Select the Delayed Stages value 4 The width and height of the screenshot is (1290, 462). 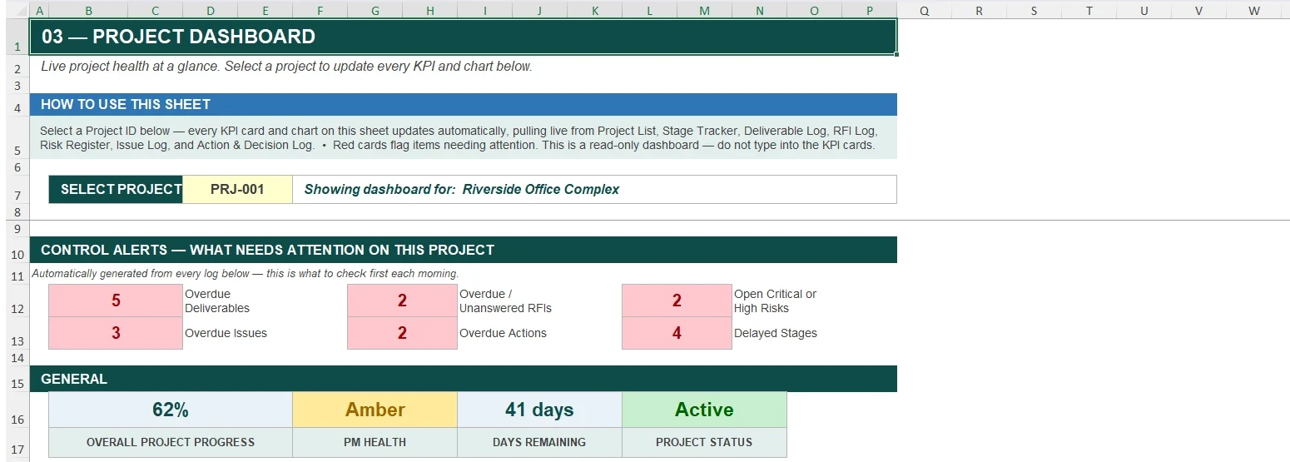677,333
